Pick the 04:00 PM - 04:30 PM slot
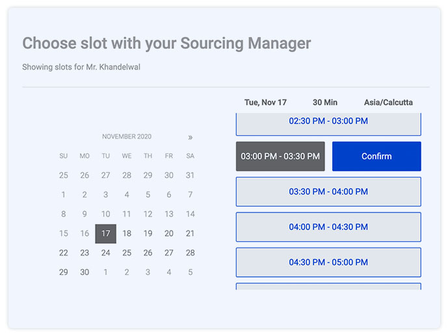This screenshot has width=448, height=336. (x=328, y=227)
